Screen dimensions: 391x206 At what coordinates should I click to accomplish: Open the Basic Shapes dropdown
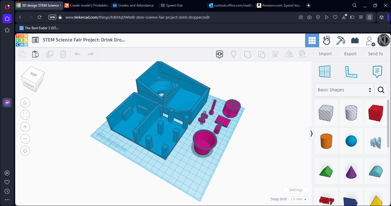pos(344,90)
